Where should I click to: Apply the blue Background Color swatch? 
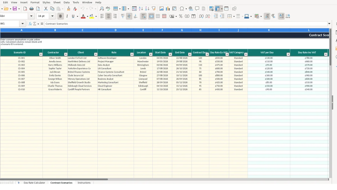(246, 16)
